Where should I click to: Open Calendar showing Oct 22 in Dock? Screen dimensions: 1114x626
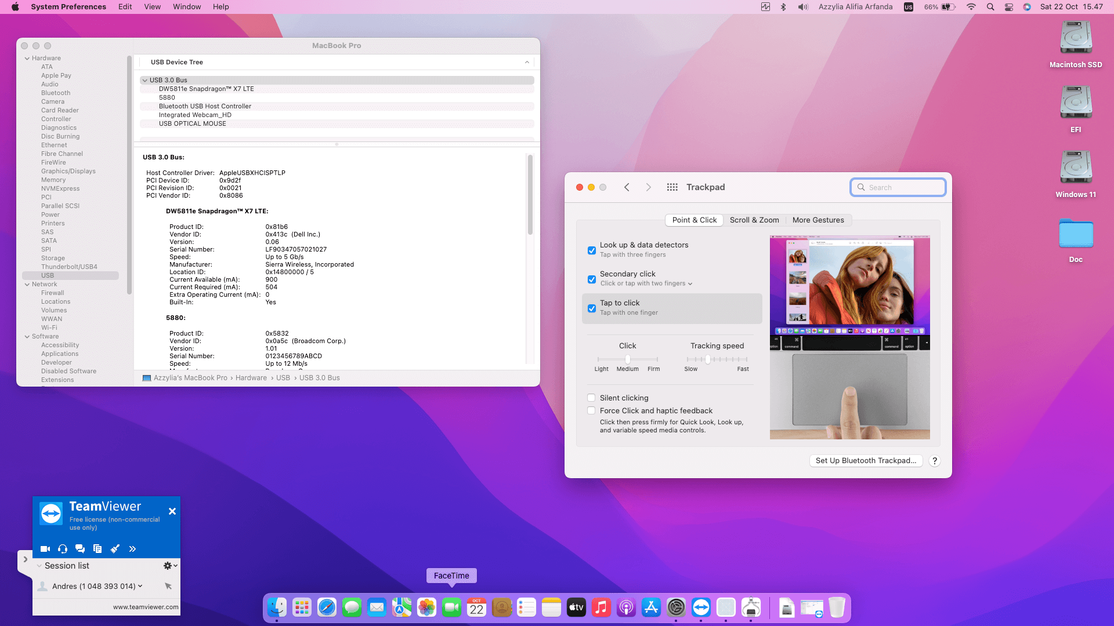point(476,607)
